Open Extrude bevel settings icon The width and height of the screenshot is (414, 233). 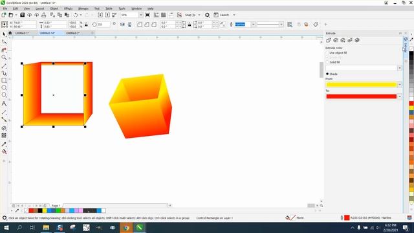357,40
